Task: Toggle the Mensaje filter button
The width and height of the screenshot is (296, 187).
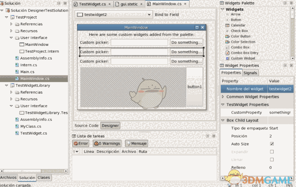Action: click(x=137, y=144)
